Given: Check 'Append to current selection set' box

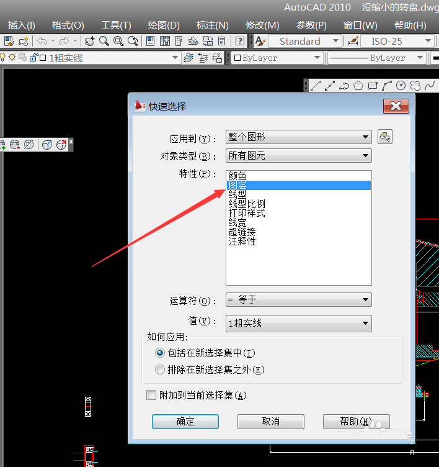Looking at the screenshot, I should (x=151, y=395).
